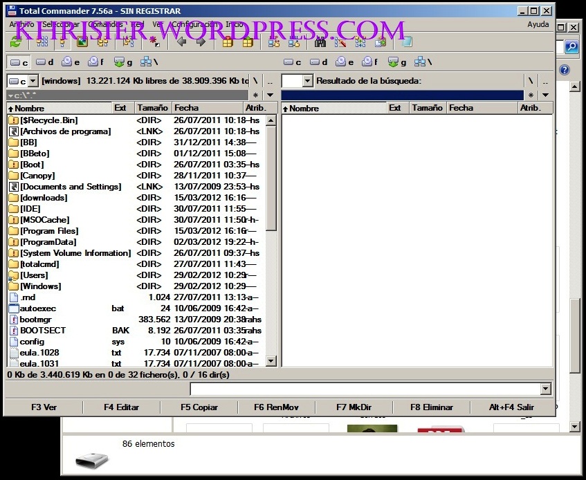586x480 pixels.
Task: Select the full file details view icon
Action: tap(62, 42)
